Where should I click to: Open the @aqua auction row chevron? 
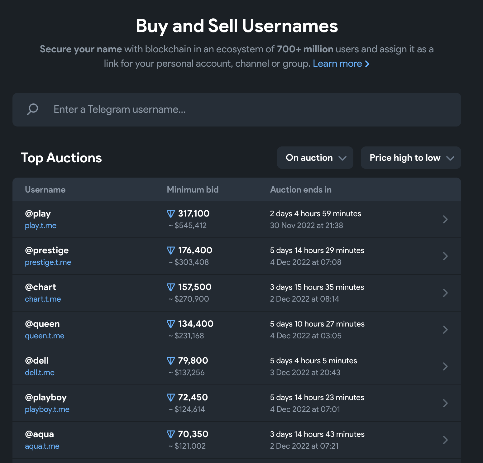click(445, 440)
